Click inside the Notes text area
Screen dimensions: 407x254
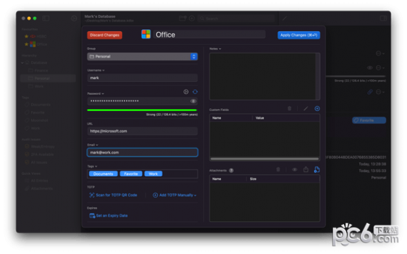(x=263, y=76)
